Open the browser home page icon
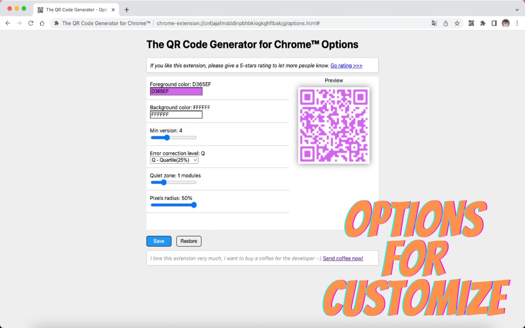The height and width of the screenshot is (328, 525). [42, 23]
